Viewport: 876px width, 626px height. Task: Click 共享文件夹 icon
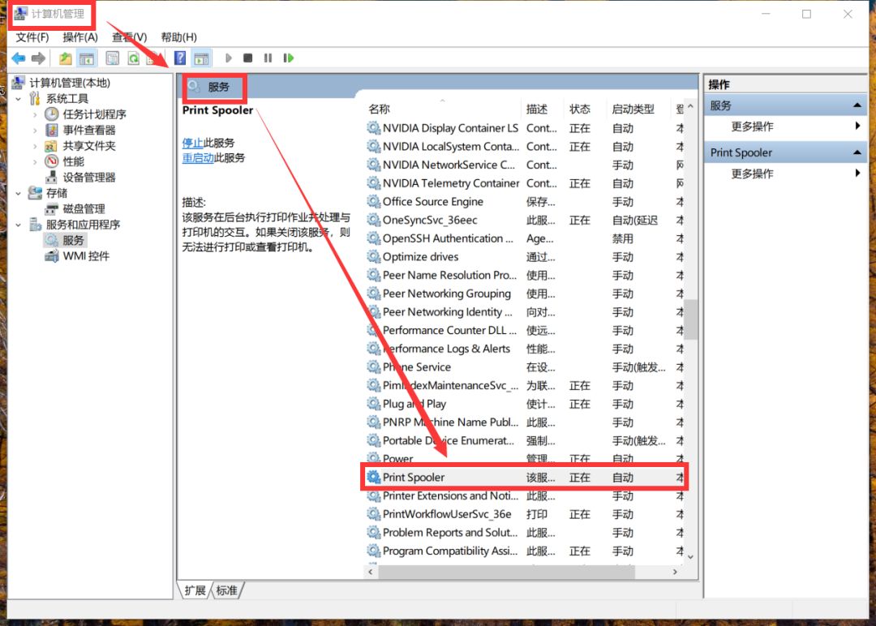click(x=51, y=146)
